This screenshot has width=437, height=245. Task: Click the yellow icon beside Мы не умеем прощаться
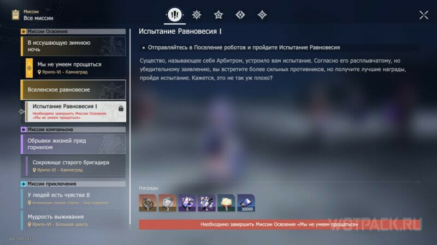pyautogui.click(x=29, y=68)
